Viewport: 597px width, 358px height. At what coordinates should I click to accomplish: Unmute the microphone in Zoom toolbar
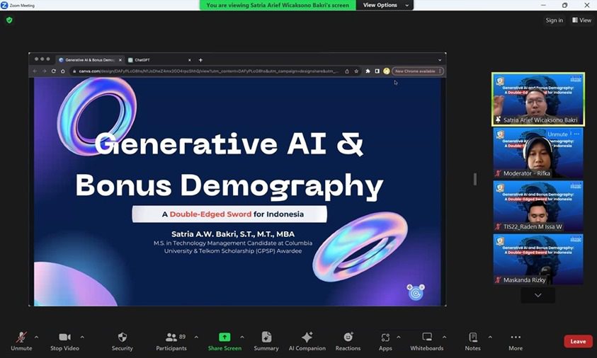[x=21, y=341]
